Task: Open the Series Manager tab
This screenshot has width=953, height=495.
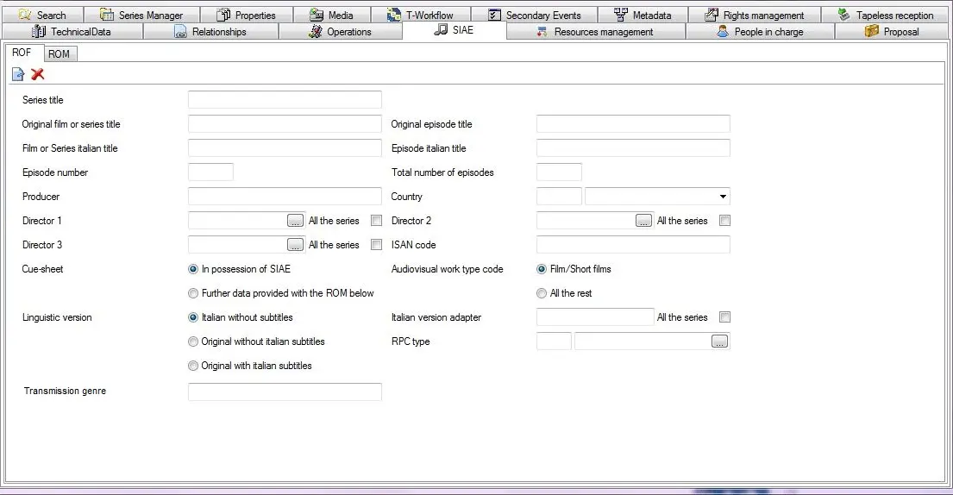Action: [x=142, y=15]
